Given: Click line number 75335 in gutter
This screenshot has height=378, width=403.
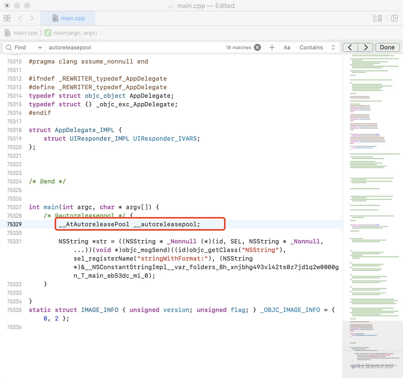Looking at the screenshot, I should [x=14, y=310].
